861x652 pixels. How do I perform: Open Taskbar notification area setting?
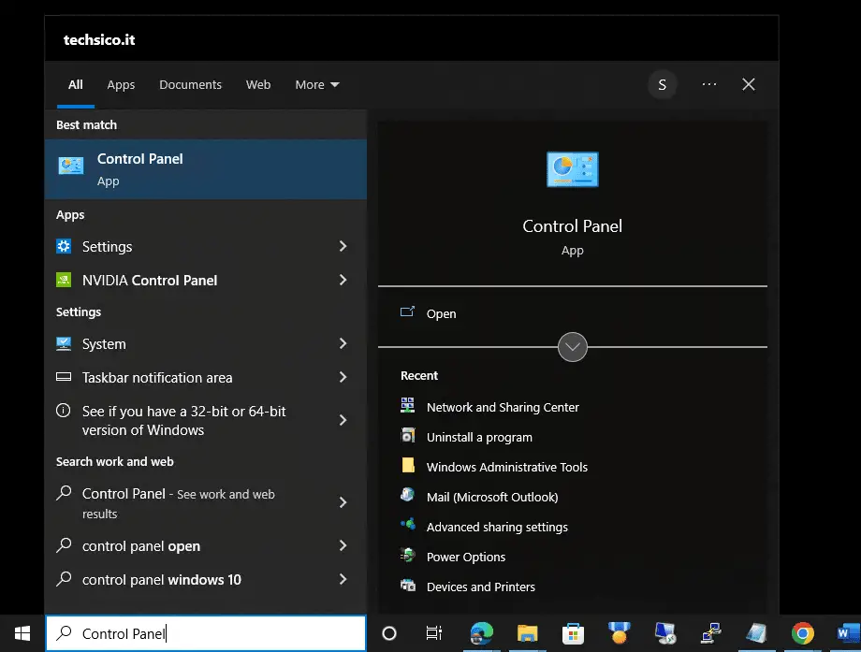pyautogui.click(x=192, y=378)
